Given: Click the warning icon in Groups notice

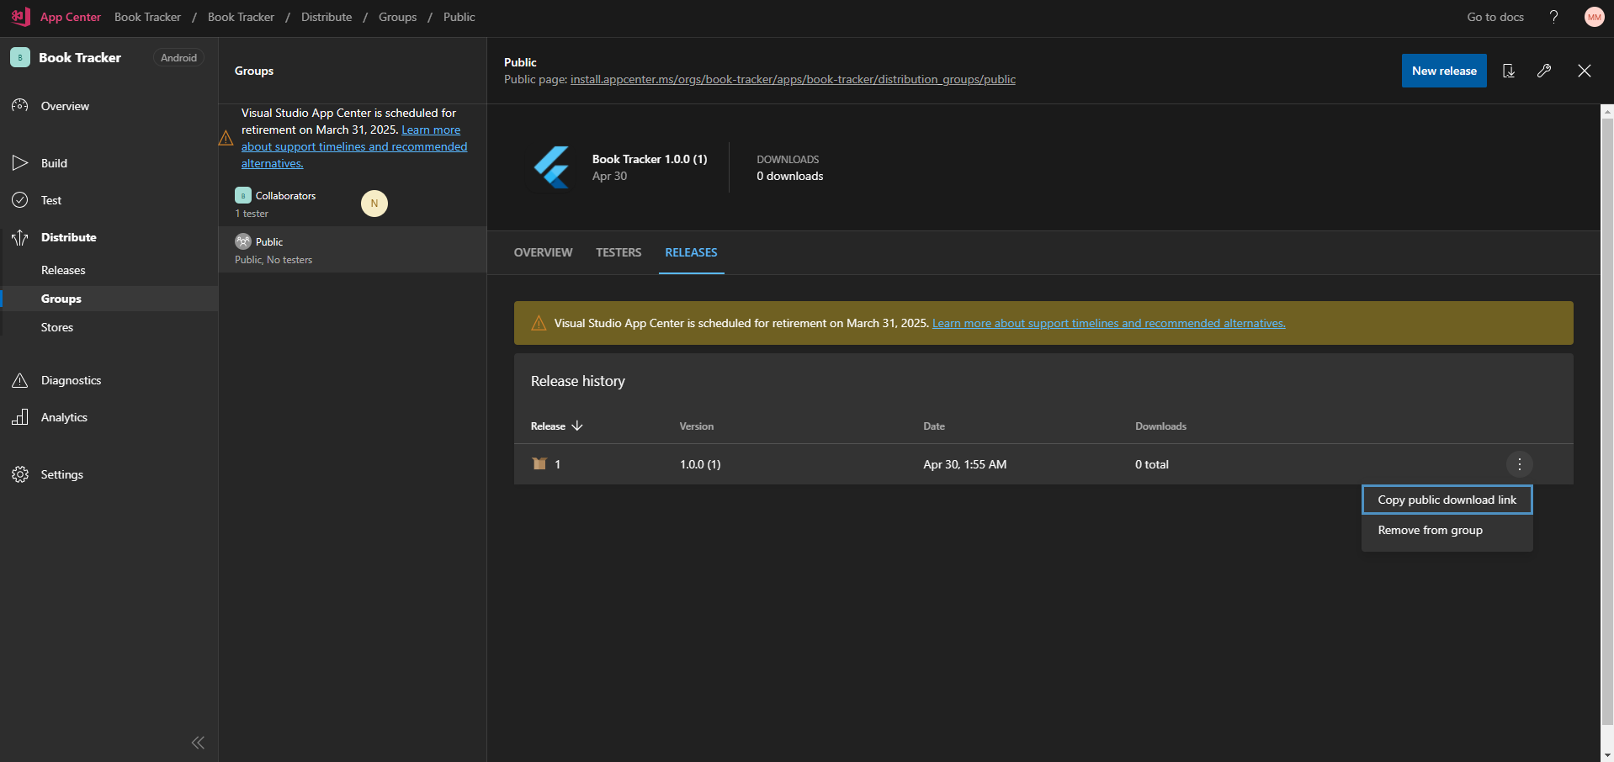Looking at the screenshot, I should click(x=226, y=138).
